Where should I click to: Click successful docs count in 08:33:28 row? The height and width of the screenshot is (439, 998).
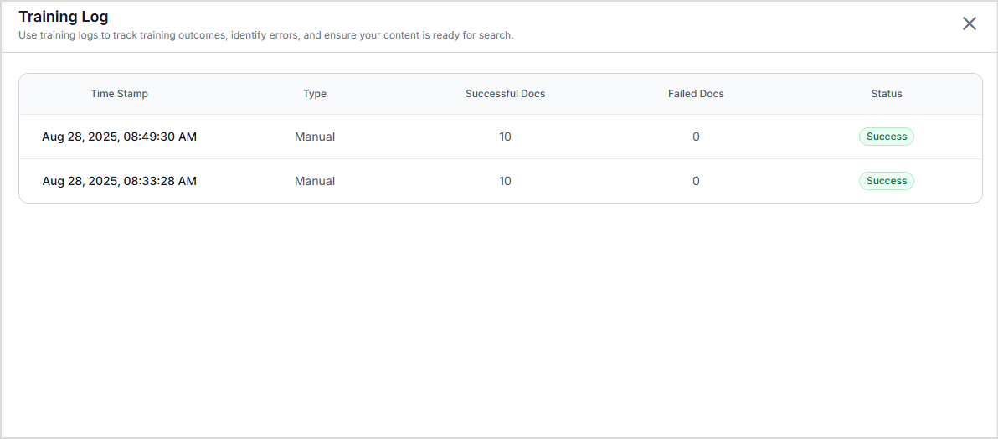pos(505,181)
